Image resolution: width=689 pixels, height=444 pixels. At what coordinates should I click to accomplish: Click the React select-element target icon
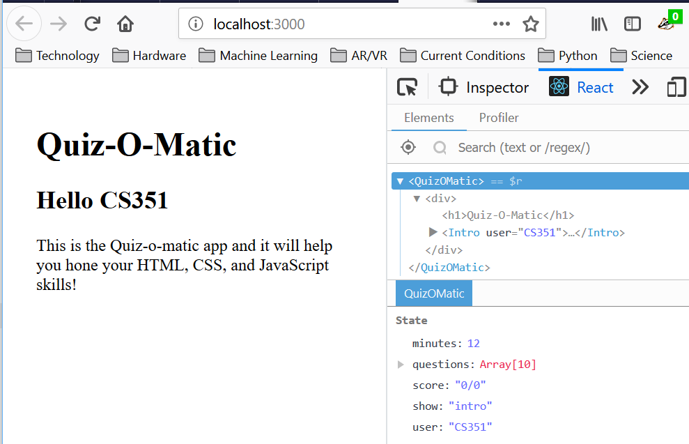pos(408,148)
